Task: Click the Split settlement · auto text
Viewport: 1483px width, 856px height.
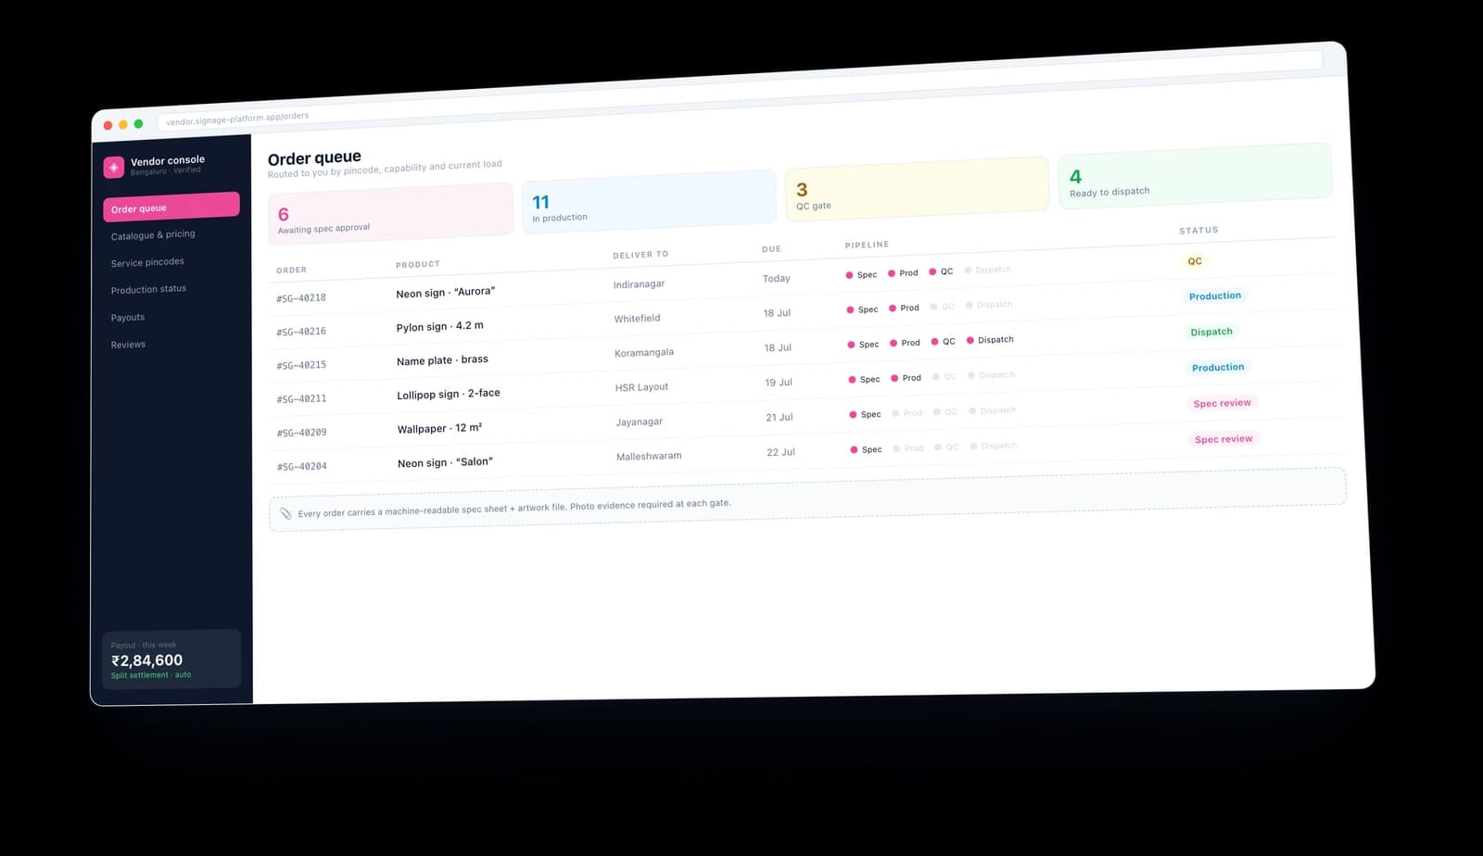Action: [x=151, y=674]
